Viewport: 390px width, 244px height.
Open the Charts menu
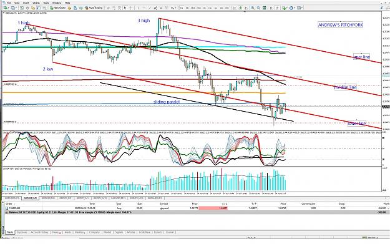click(36, 2)
